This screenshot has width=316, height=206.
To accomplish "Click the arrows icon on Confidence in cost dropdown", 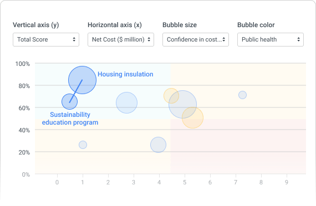I will (x=224, y=39).
